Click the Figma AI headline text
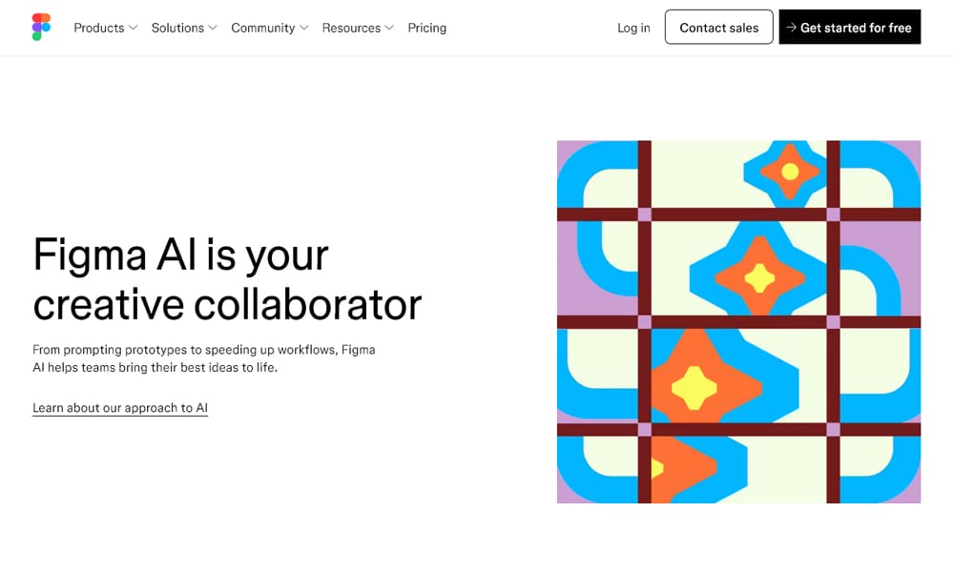This screenshot has height=572, width=954. pyautogui.click(x=227, y=279)
